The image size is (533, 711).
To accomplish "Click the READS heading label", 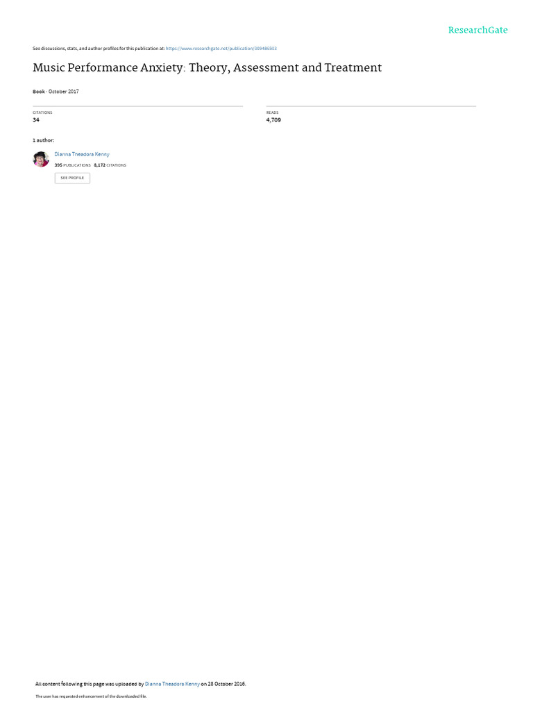I will tap(272, 112).
